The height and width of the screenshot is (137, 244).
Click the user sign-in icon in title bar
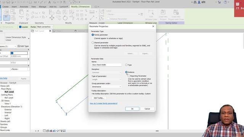point(199,2)
